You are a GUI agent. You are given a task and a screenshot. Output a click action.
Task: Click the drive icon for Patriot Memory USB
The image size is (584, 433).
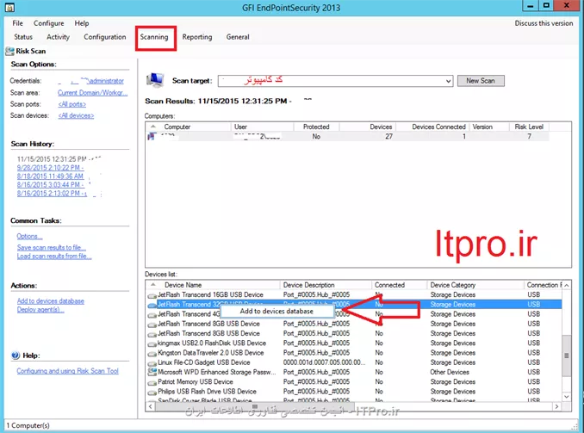pyautogui.click(x=152, y=383)
